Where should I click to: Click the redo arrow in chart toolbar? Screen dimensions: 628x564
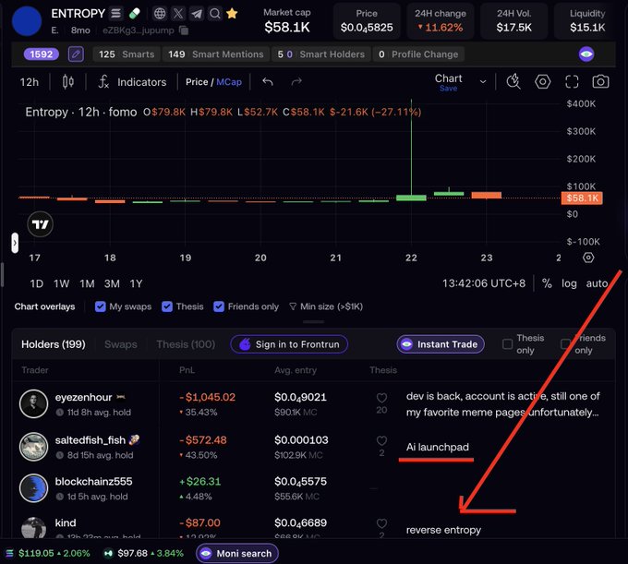point(296,82)
